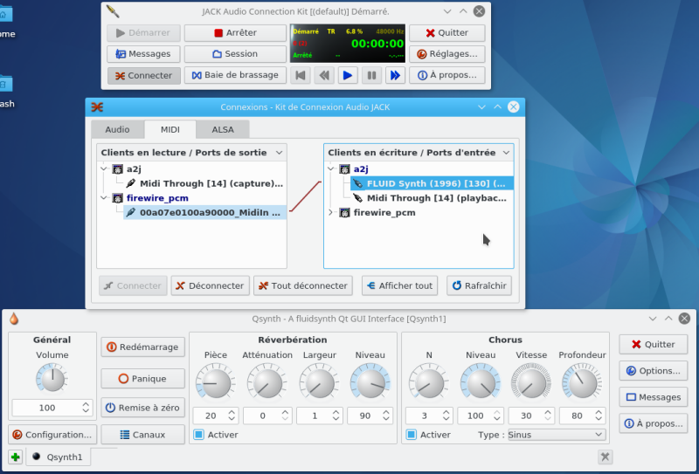Quit Qsynth with Quitter button
This screenshot has height=474, width=699.
coord(653,344)
